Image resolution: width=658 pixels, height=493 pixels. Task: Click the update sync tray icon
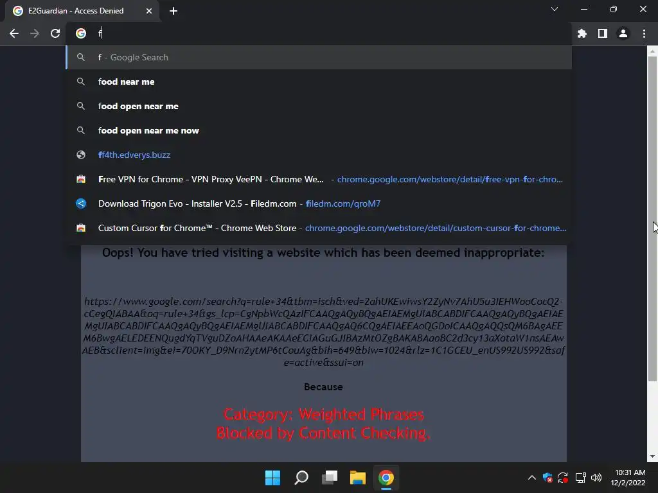click(563, 478)
